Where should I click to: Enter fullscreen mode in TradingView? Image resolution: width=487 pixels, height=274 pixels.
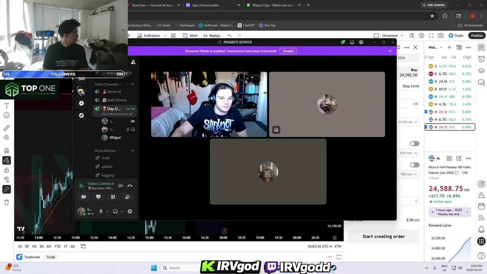click(x=431, y=35)
